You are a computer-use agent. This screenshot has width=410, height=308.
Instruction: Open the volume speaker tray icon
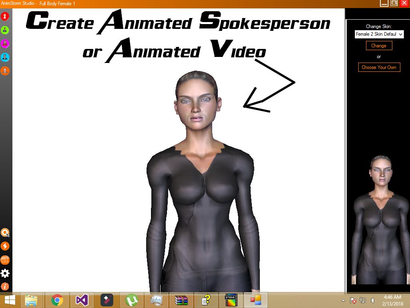(372, 300)
